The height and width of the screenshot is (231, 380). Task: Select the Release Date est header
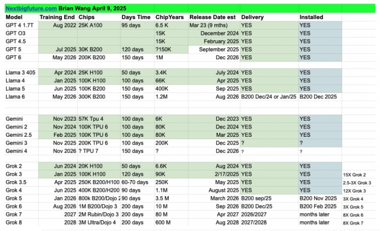point(213,17)
